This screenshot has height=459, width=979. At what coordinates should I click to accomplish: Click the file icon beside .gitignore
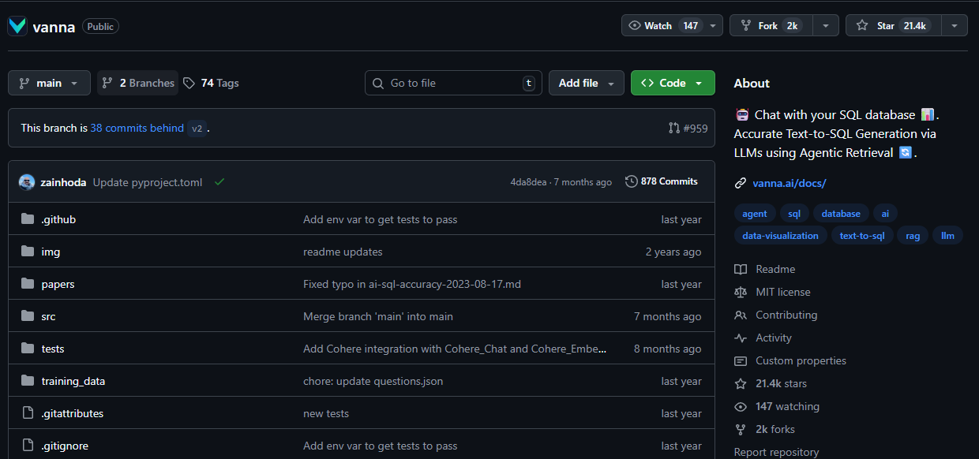tap(28, 446)
